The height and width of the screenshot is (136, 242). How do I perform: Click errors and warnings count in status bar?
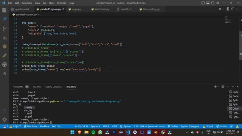point(12,127)
